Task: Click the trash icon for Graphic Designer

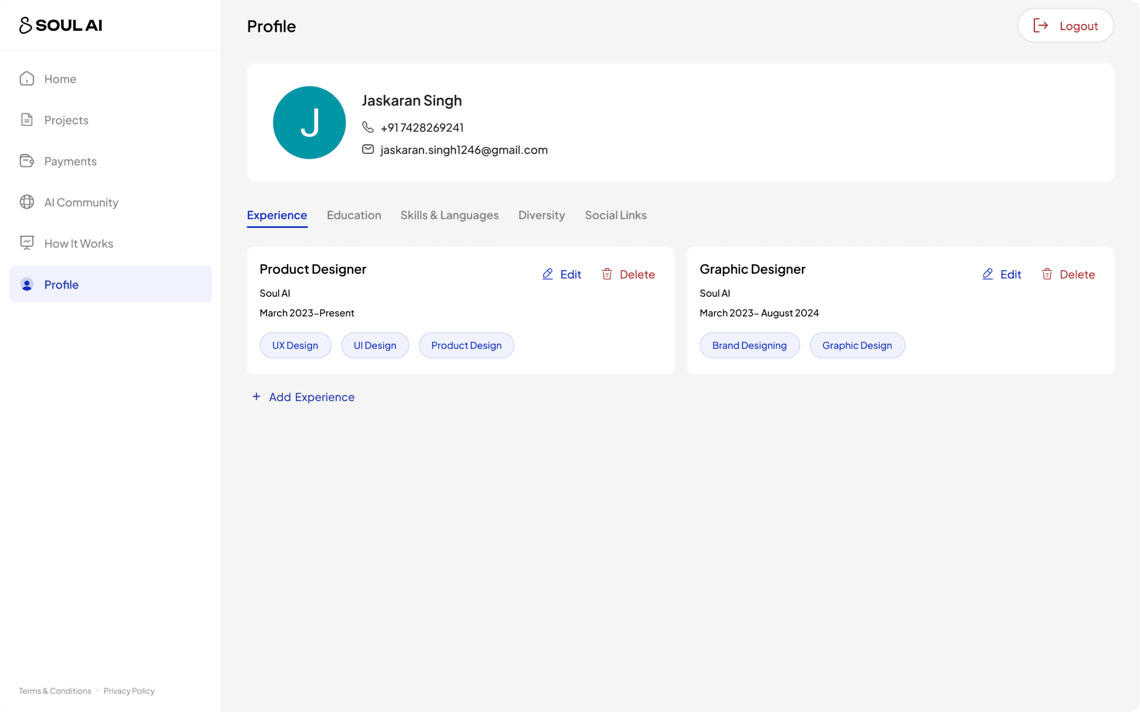Action: click(x=1047, y=274)
